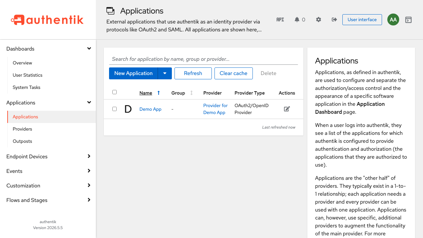Click the sign out icon
423x238 pixels.
coord(334,20)
